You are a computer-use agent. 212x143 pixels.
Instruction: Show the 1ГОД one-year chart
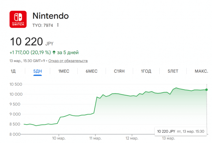click(x=146, y=71)
